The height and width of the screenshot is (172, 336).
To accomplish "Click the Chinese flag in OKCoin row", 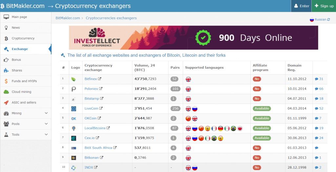I will point(188,119).
